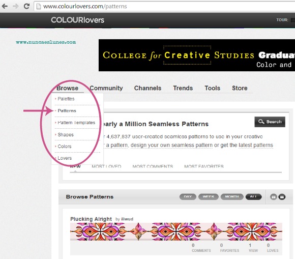Screen dimensions: 295x259
Task: Go back using the browser back arrow
Action: coord(5,7)
